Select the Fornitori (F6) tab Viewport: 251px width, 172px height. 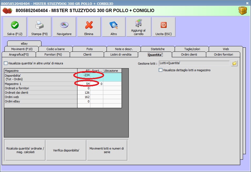click(x=53, y=55)
